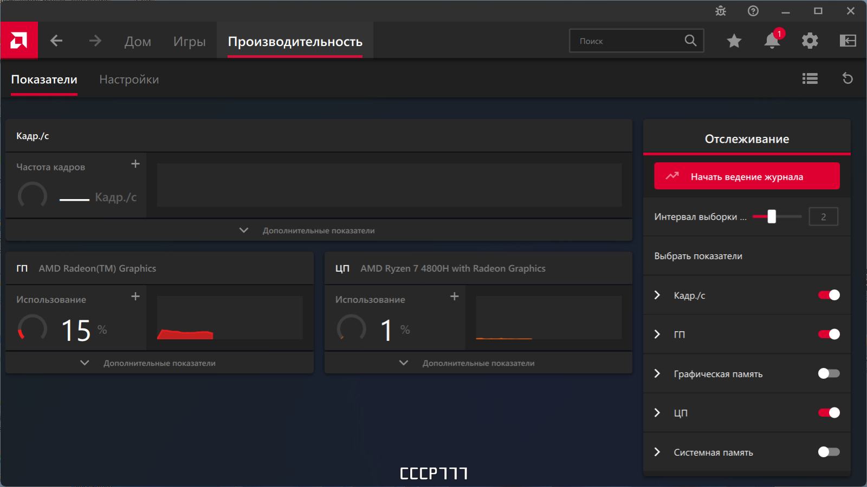This screenshot has height=487, width=867.
Task: Add metric with plus in ЦП Использование
Action: (x=455, y=296)
